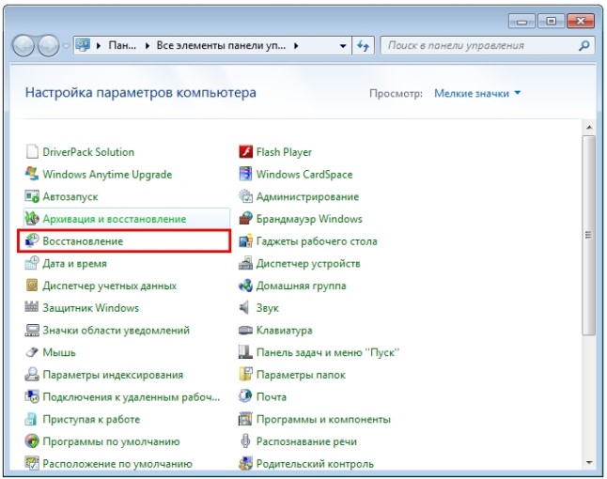
Task: Click the Дата и время clock icon
Action: tap(32, 263)
